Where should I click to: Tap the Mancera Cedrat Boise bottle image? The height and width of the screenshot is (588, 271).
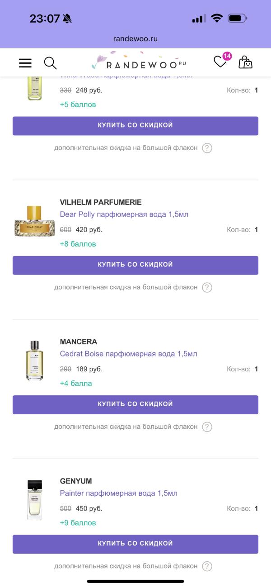[x=34, y=360]
